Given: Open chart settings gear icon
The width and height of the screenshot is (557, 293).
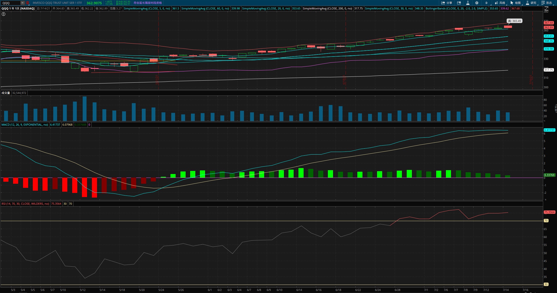Looking at the screenshot, I should (x=477, y=3).
